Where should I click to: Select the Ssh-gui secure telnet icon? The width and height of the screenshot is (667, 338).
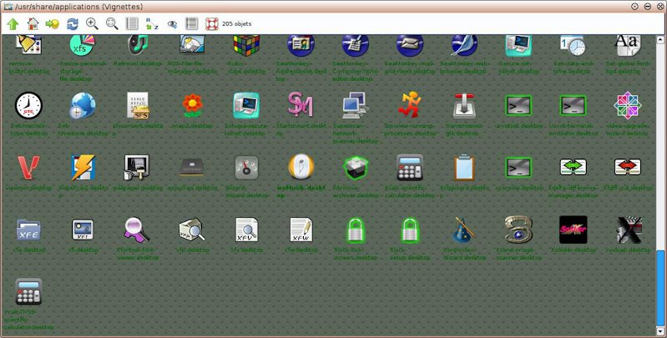pos(247,105)
